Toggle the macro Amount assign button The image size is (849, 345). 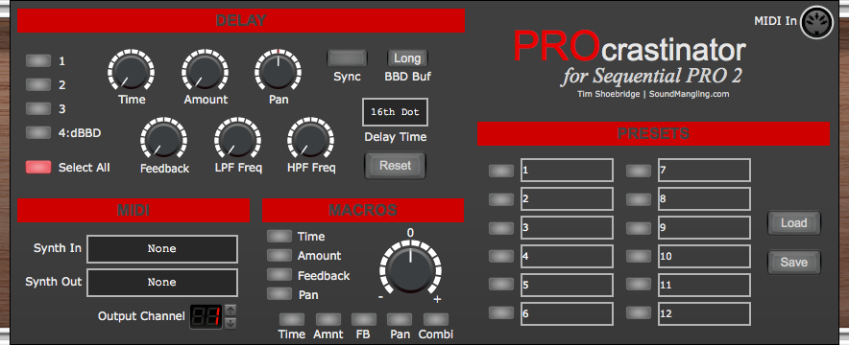[279, 255]
